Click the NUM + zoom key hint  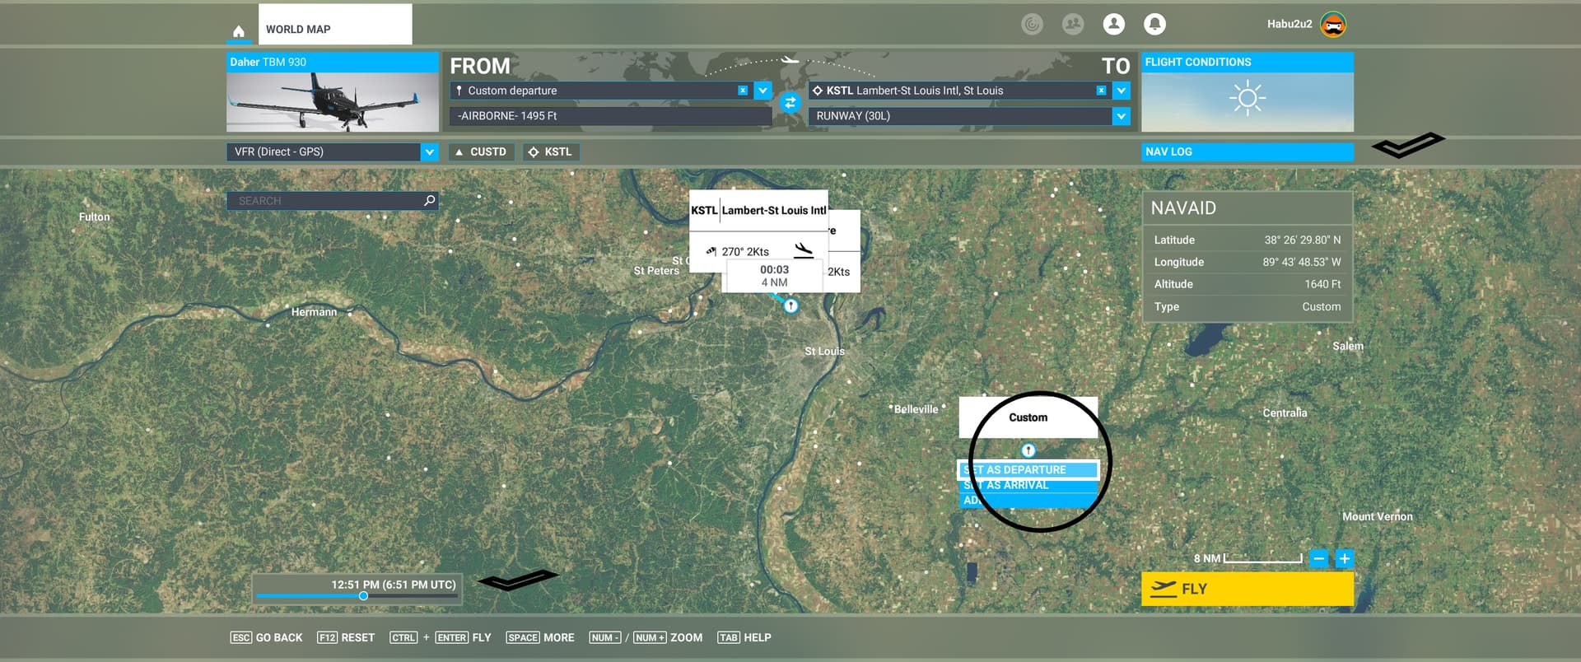click(x=650, y=637)
